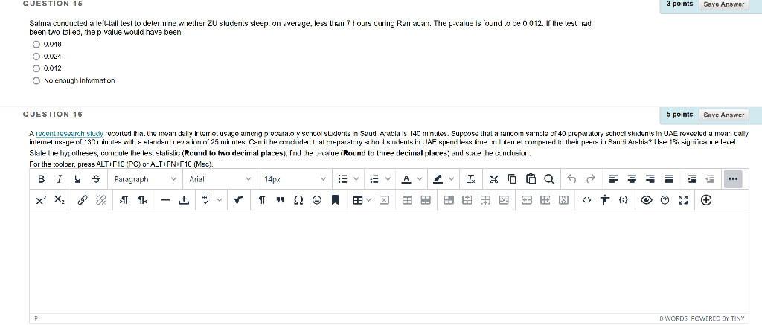
Task: Apply superscript formatting
Action: pos(42,199)
